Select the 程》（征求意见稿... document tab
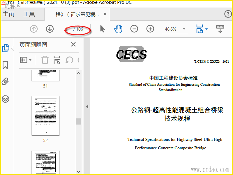The image size is (233, 175). coord(77,14)
